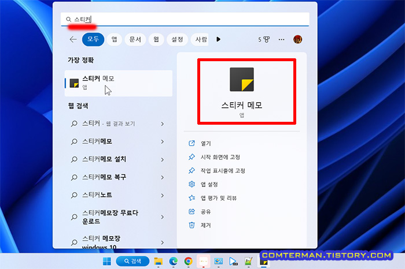Expand the 스티커메모장 무료다운로드 chevron

tap(162, 217)
